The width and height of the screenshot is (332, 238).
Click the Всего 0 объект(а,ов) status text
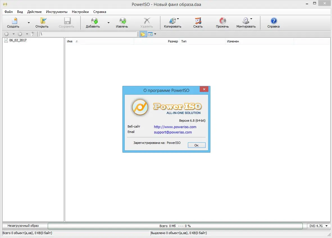pos(27,233)
